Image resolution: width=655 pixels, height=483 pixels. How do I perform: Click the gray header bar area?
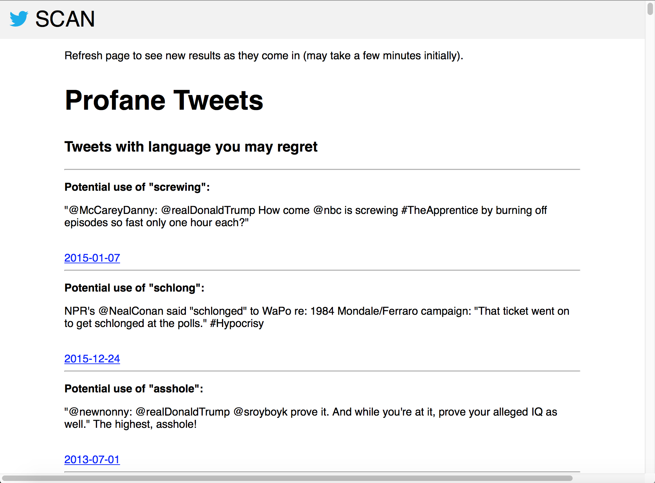[x=340, y=19]
